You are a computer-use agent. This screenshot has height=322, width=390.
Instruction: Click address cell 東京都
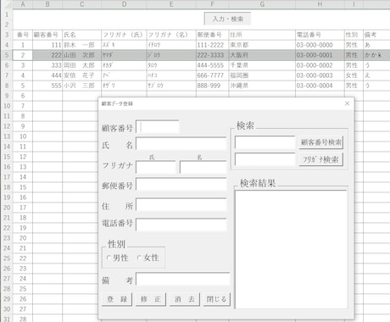262,45
